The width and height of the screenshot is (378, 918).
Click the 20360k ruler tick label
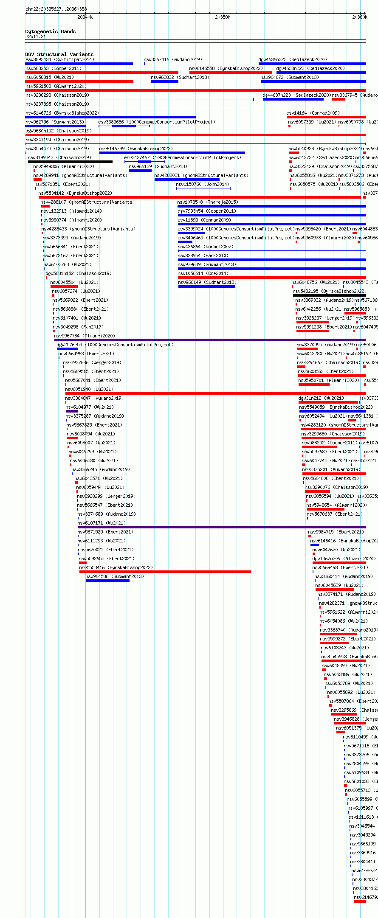(x=360, y=17)
